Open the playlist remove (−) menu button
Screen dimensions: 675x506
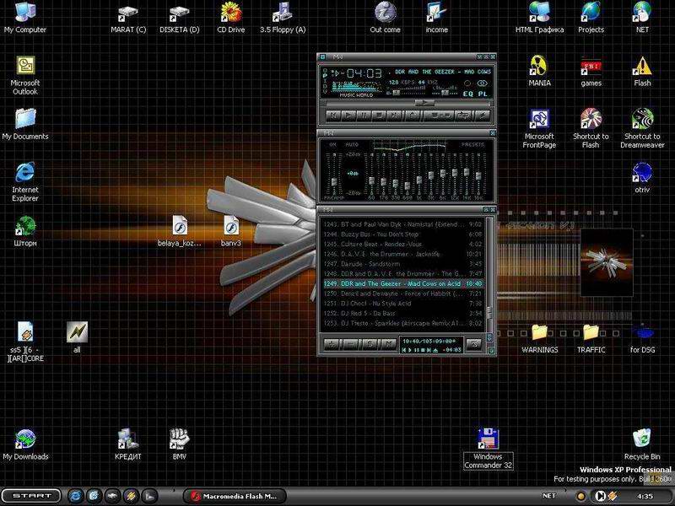tap(350, 344)
